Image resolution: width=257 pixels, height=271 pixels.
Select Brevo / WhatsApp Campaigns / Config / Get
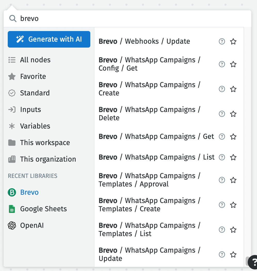149,64
